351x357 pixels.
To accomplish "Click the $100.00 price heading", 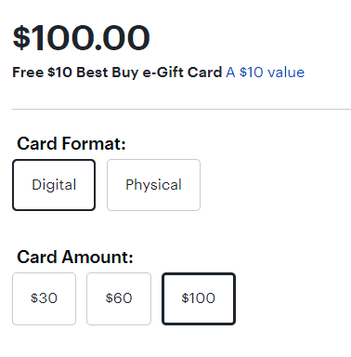I will (x=82, y=38).
